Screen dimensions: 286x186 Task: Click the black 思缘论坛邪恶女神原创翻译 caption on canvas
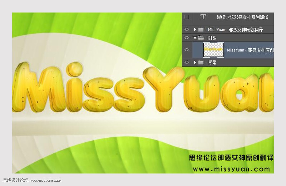tap(231, 158)
